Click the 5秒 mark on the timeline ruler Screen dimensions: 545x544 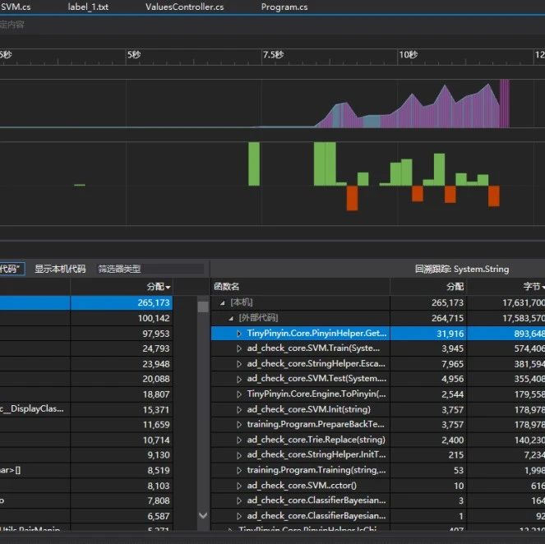click(x=134, y=54)
